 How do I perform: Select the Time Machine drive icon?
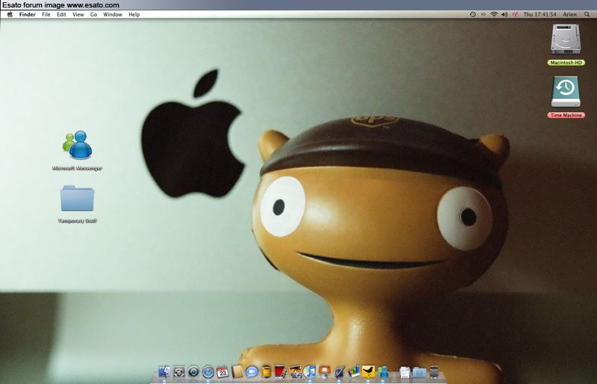[x=565, y=92]
